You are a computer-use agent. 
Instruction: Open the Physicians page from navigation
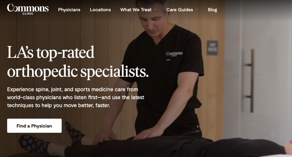pos(69,10)
